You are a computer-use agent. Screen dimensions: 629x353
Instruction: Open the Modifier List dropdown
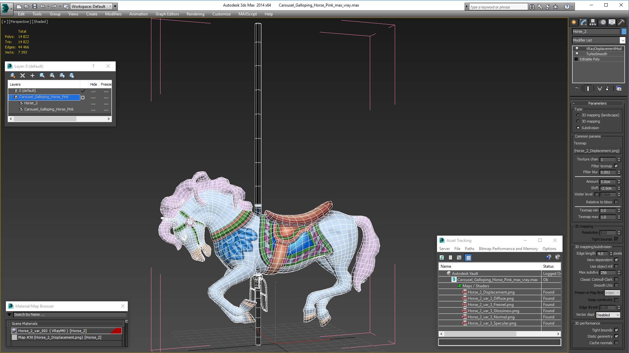[622, 40]
